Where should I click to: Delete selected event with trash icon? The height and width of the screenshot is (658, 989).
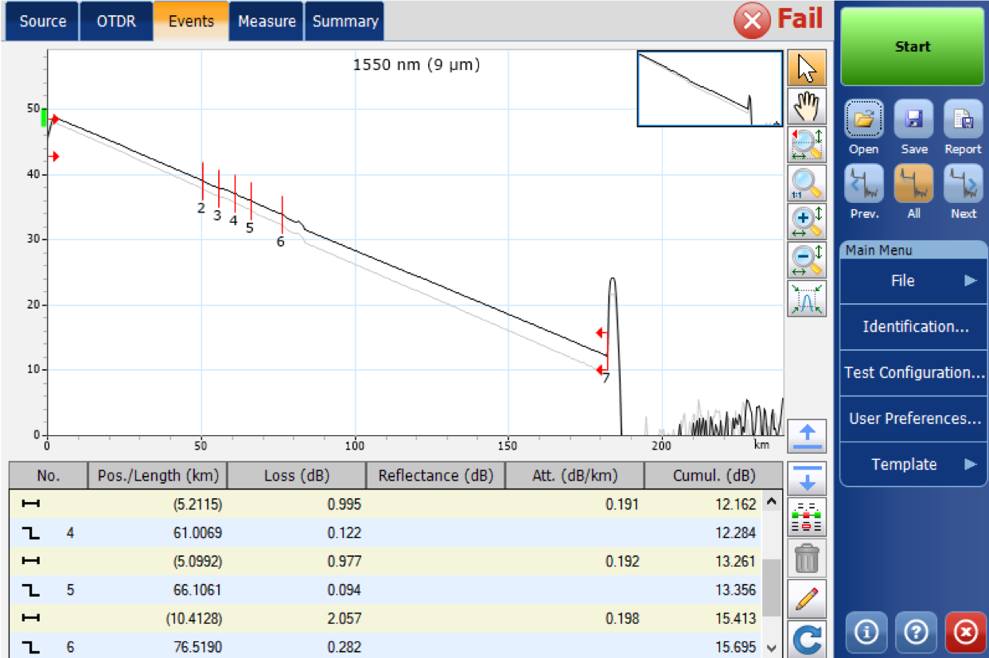click(x=807, y=557)
